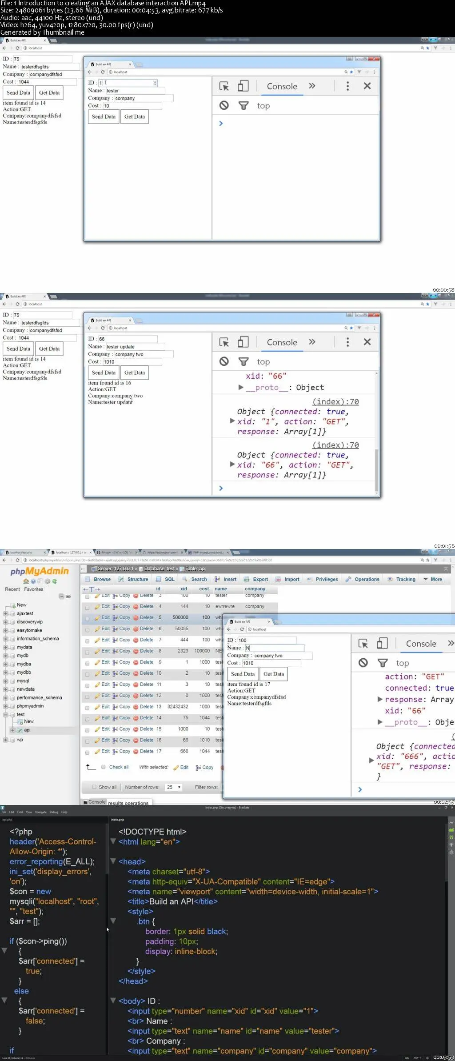Open the Insert tab in phpMyAdmin
Viewport: 455px width, 1061px height.
pos(225,579)
